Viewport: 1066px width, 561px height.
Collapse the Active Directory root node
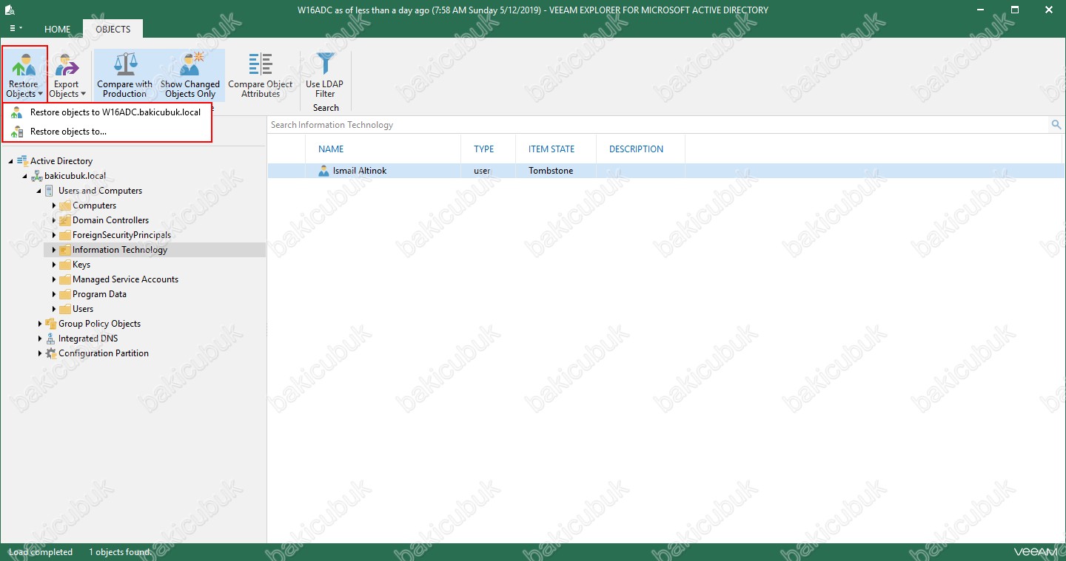tap(11, 161)
